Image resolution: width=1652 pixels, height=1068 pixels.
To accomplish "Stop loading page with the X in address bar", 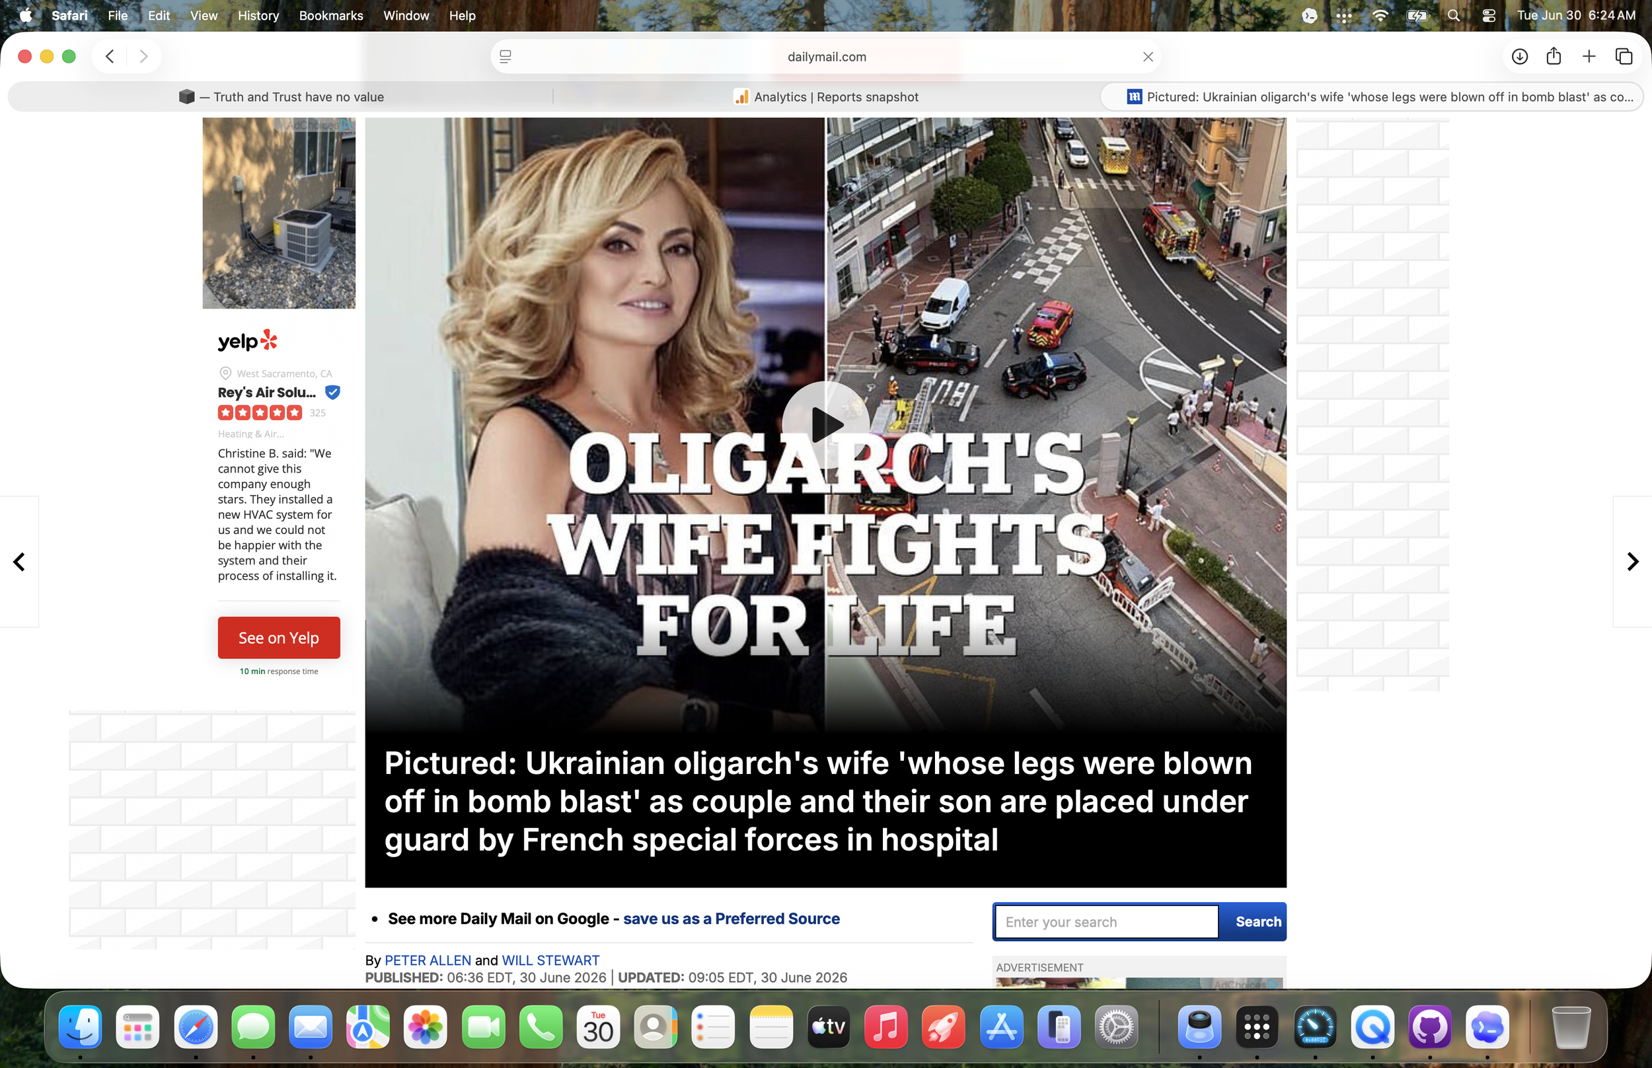I will [x=1148, y=57].
